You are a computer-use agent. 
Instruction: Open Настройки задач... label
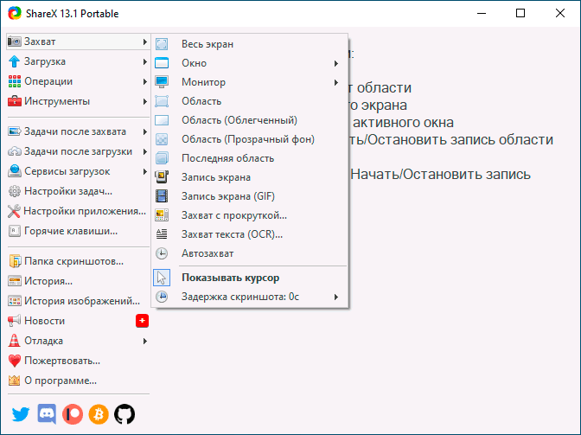pyautogui.click(x=68, y=191)
